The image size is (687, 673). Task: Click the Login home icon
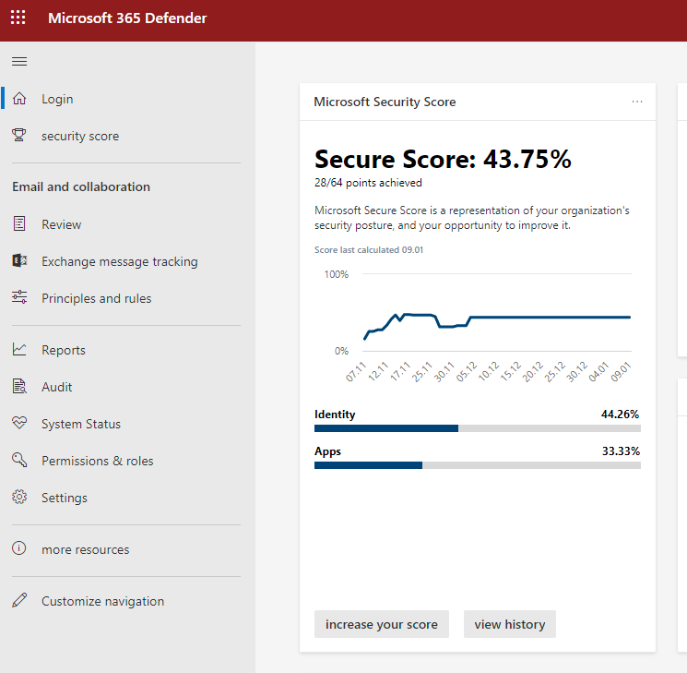click(x=19, y=99)
